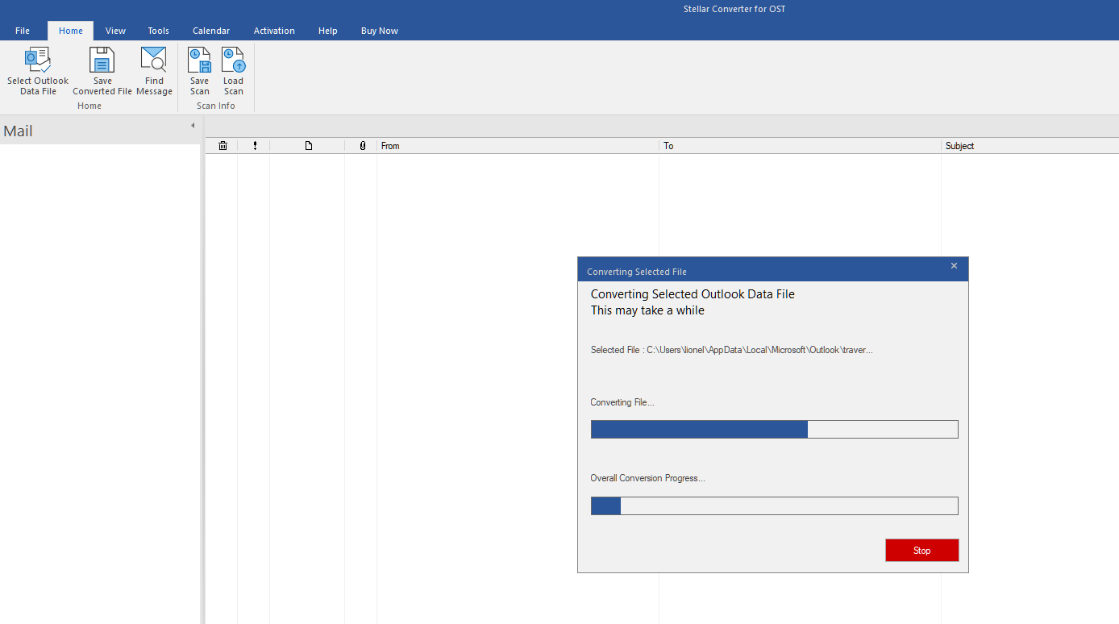Click the Overall Conversion Progress bar
The width and height of the screenshot is (1119, 624).
tap(774, 505)
